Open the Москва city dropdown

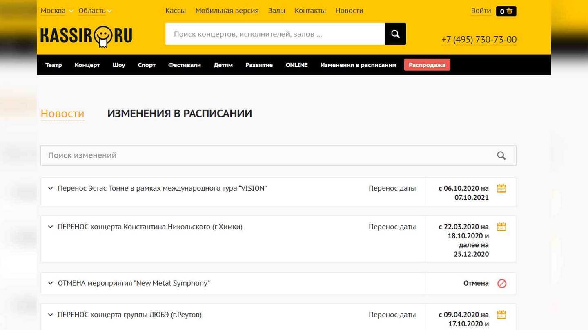(x=57, y=11)
